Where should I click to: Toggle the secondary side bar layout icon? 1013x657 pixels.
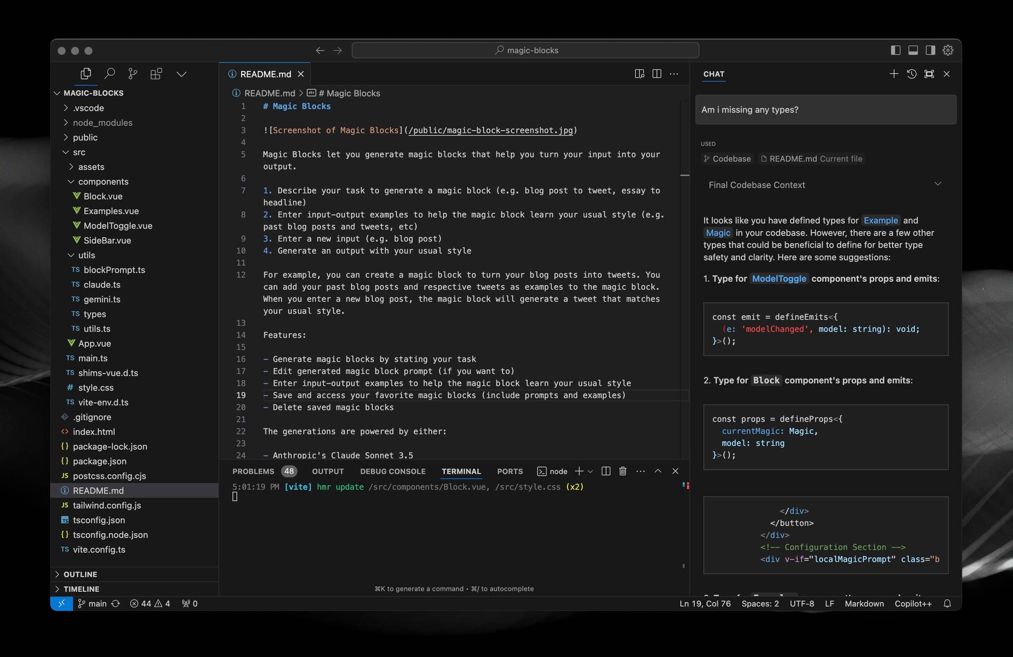[930, 50]
